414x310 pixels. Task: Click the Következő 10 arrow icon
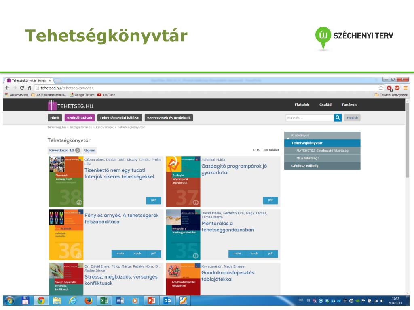pos(78,150)
